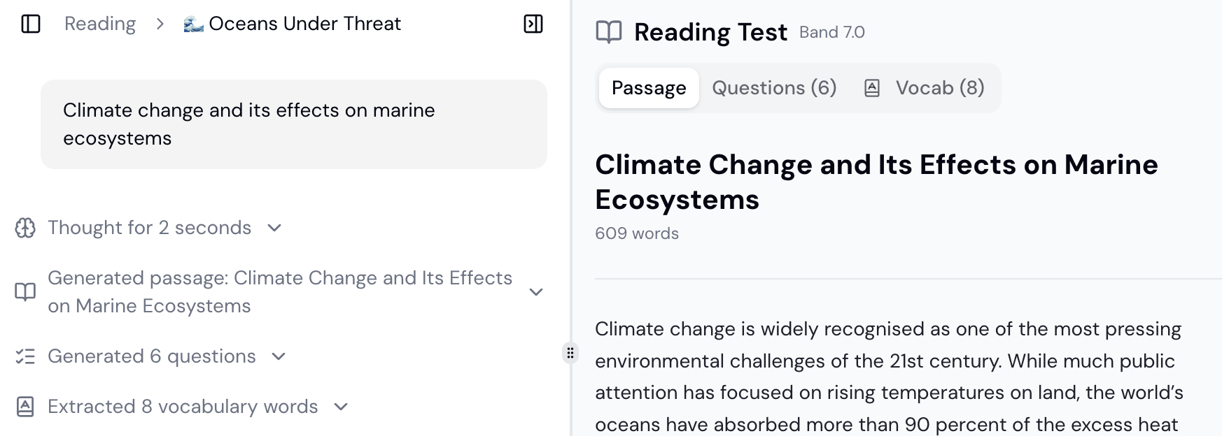Click the vocabulary book icon beside Extracted 8 words
Viewport: 1222px width, 436px height.
pyautogui.click(x=25, y=407)
